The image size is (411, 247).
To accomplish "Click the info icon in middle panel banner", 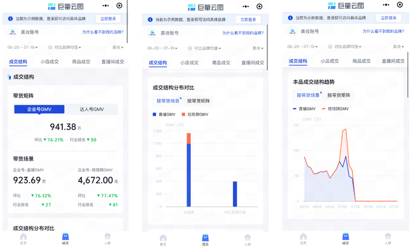I will tap(150, 19).
